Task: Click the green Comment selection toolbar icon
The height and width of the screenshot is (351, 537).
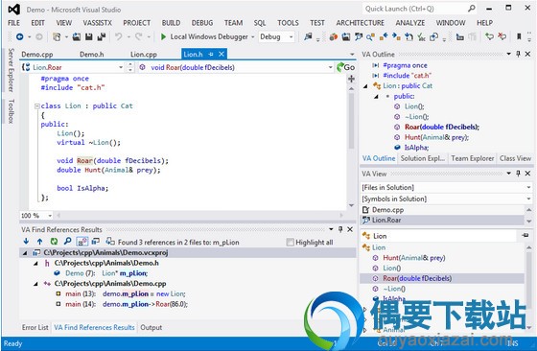Action: coord(489,36)
